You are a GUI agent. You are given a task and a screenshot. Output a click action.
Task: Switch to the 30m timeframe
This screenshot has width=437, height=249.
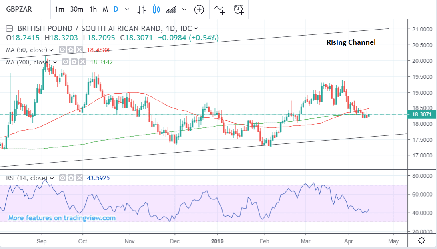coord(76,9)
